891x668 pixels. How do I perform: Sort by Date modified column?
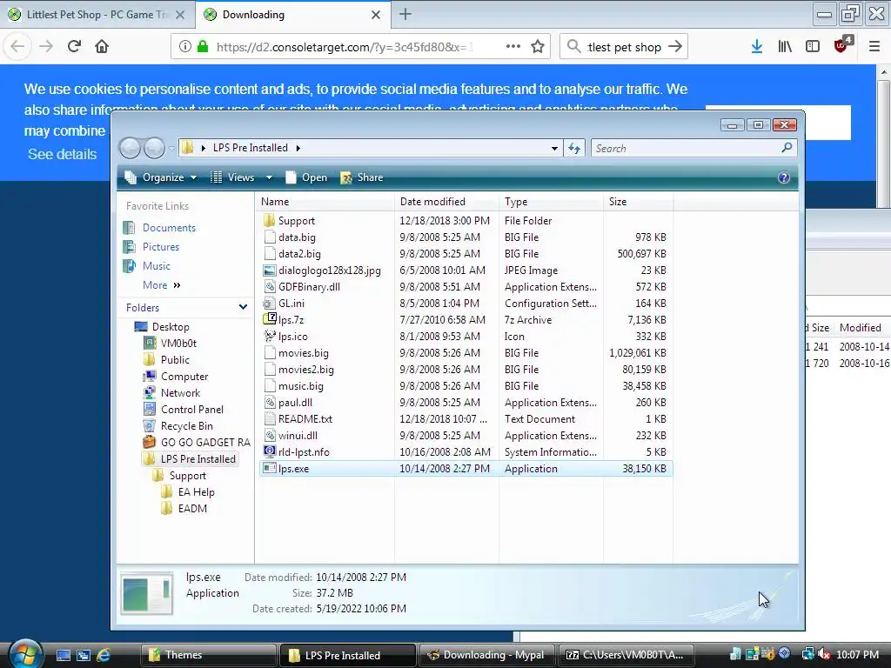446,202
